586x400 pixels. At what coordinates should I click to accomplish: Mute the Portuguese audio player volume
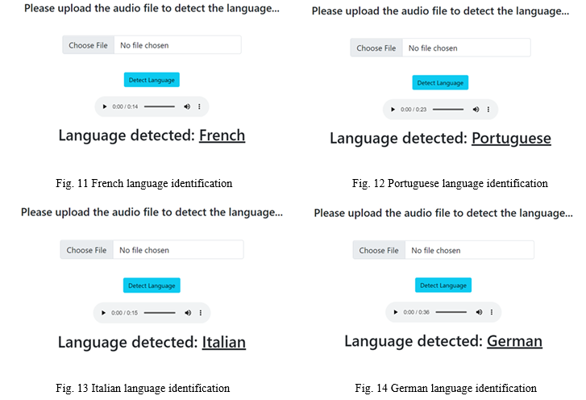[476, 110]
